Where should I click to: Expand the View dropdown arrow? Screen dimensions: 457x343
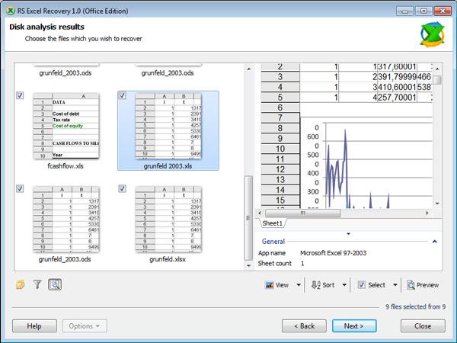click(x=297, y=285)
